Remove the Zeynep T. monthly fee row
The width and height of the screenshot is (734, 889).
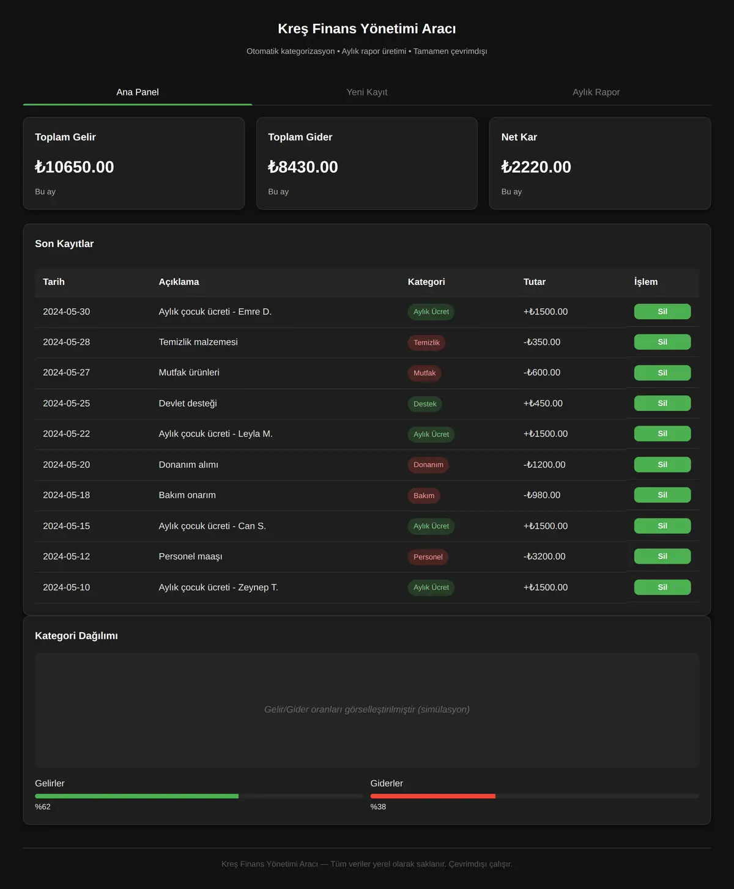coord(662,588)
